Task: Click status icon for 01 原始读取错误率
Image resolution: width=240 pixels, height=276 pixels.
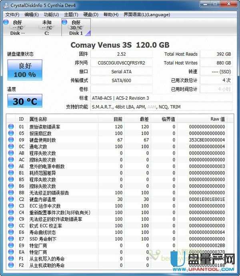Action: 11,127
